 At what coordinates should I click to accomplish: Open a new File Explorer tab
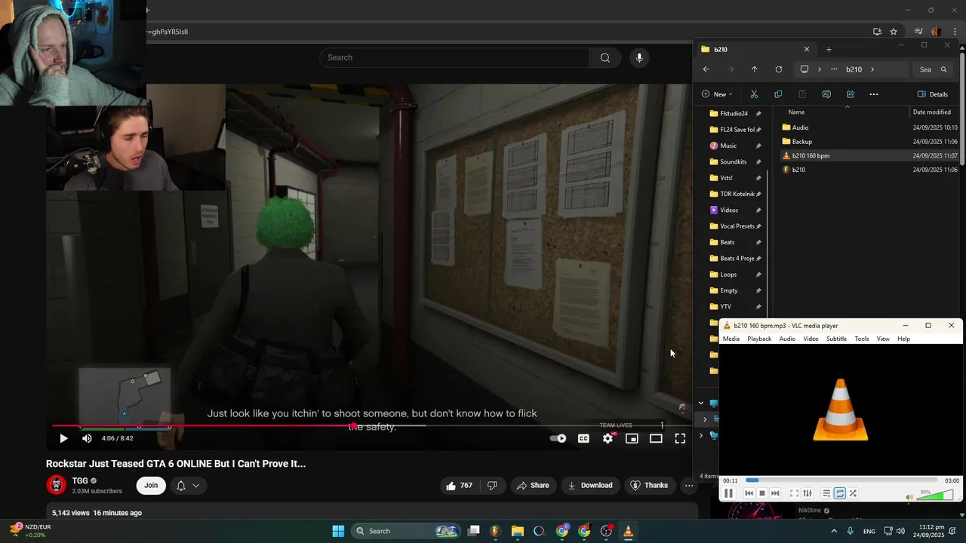click(829, 50)
